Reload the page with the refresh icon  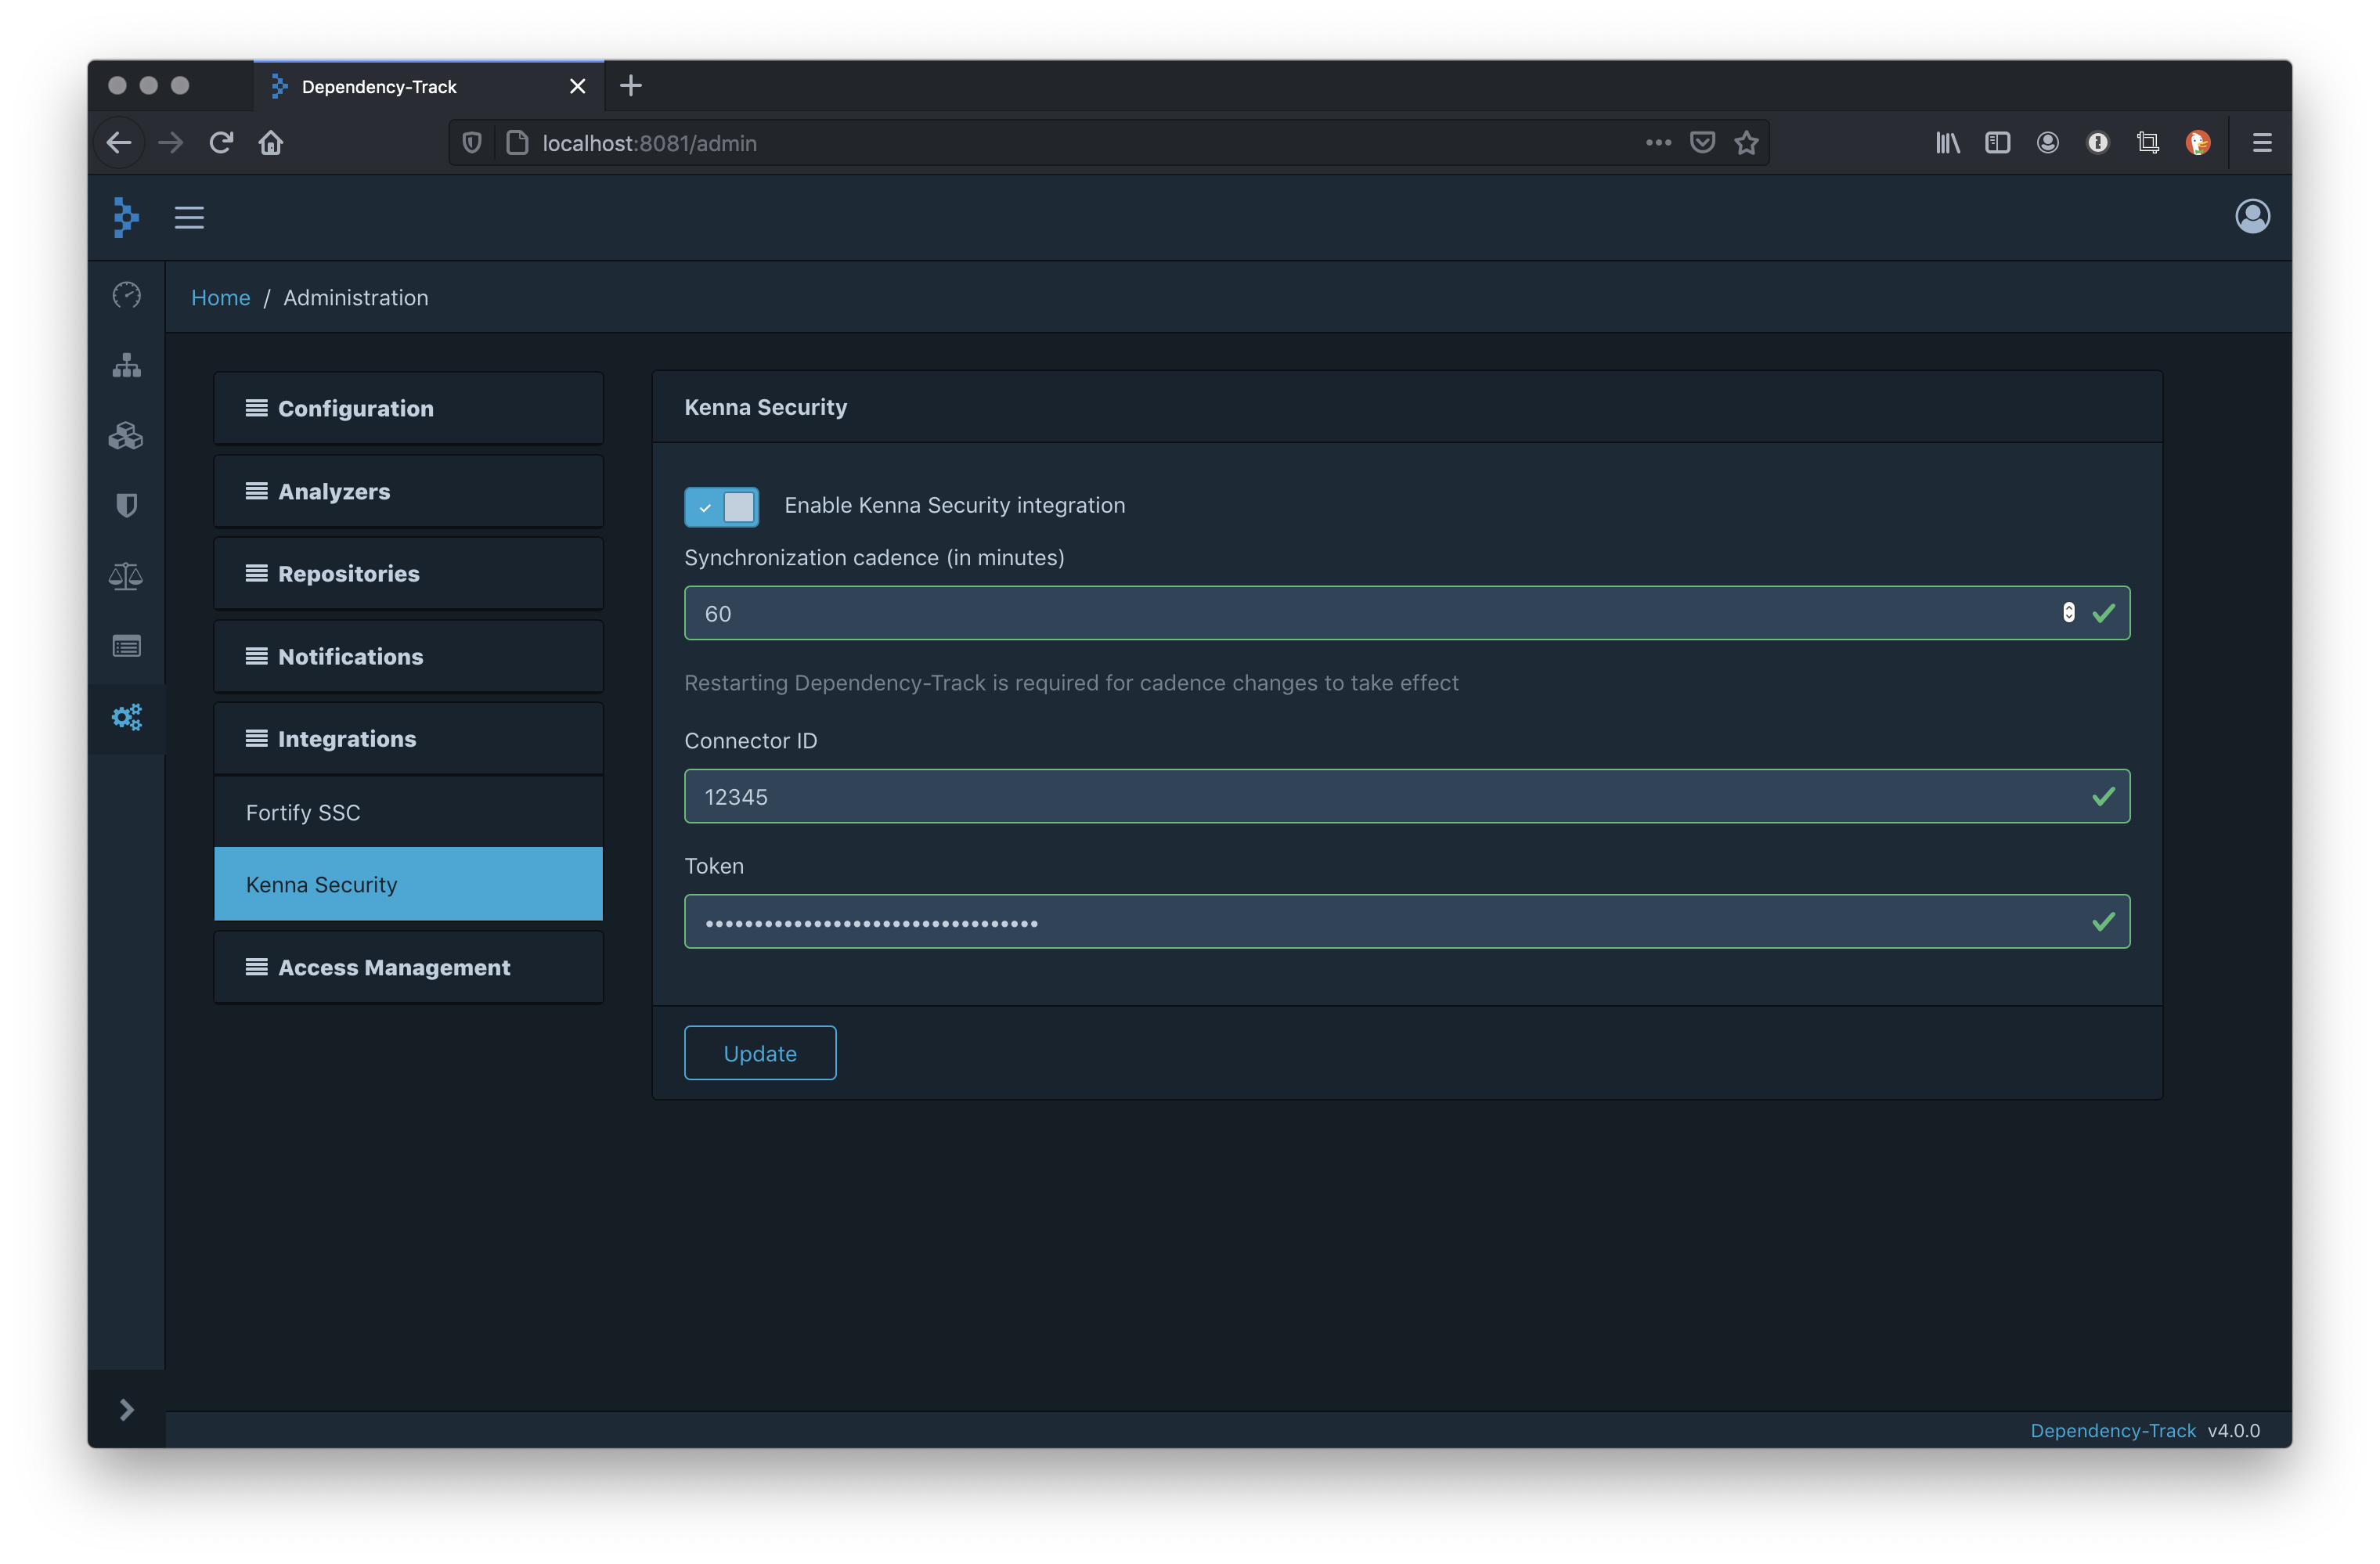click(x=221, y=143)
